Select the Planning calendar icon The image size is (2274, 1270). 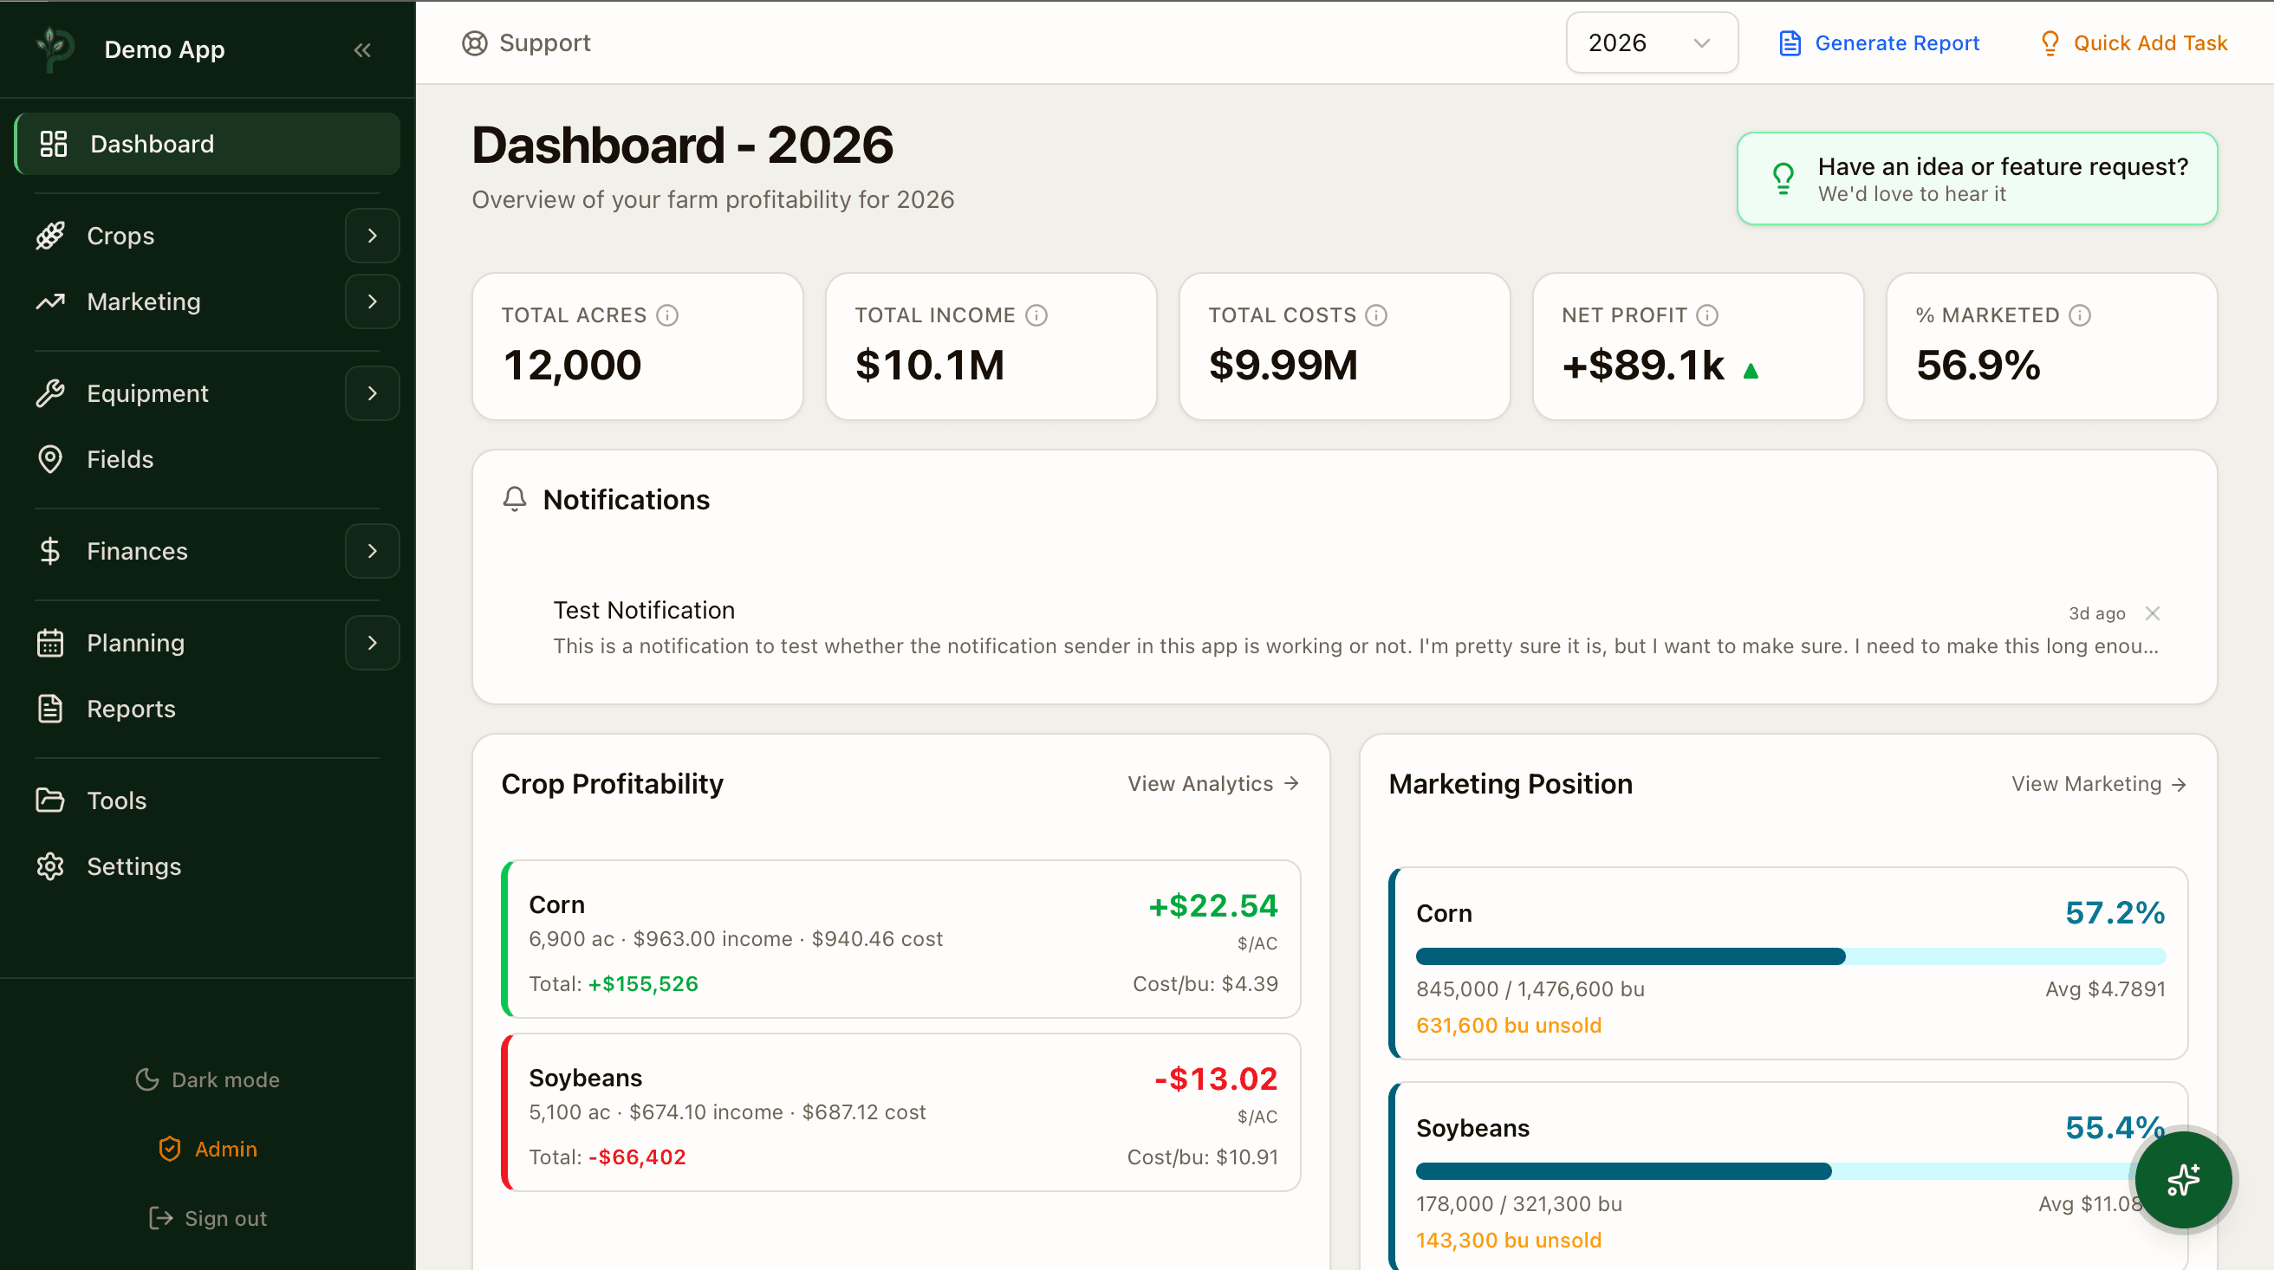[51, 643]
